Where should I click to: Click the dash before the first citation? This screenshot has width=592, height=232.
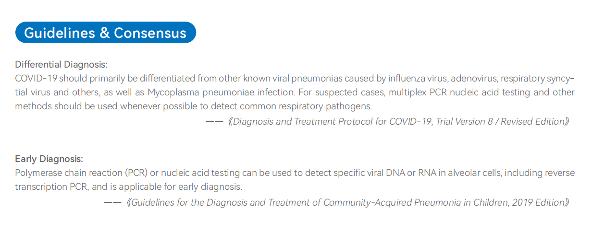pos(214,122)
